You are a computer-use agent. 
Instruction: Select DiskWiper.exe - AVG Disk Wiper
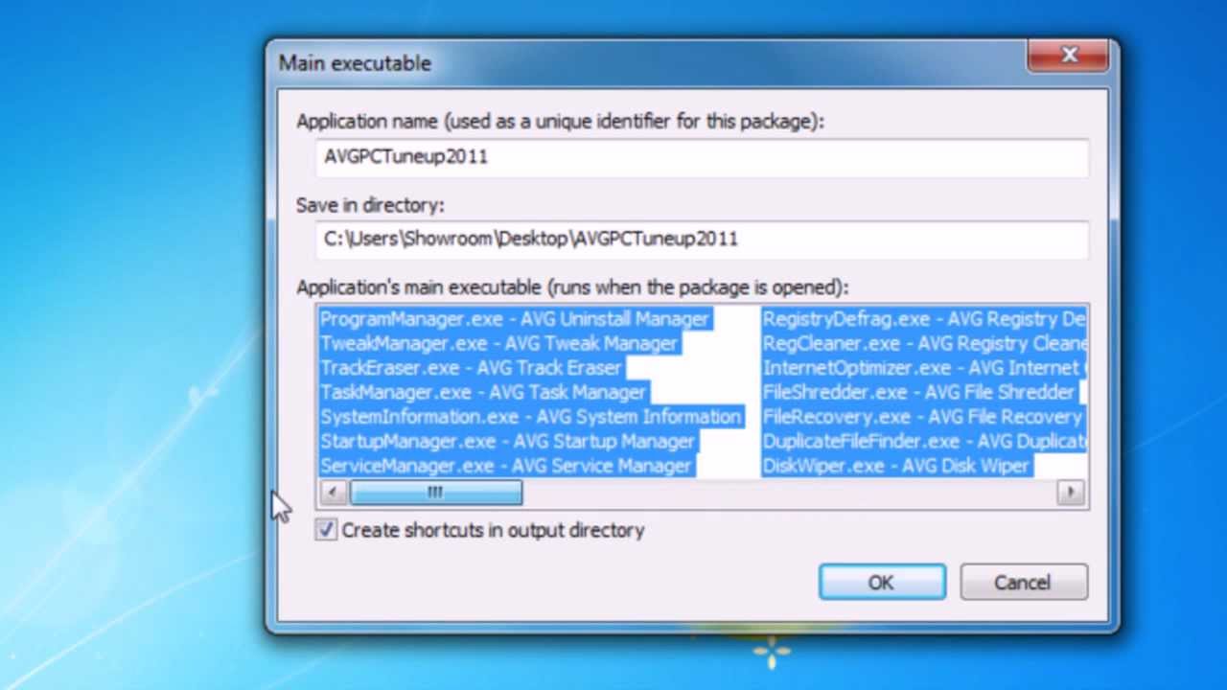pos(896,466)
